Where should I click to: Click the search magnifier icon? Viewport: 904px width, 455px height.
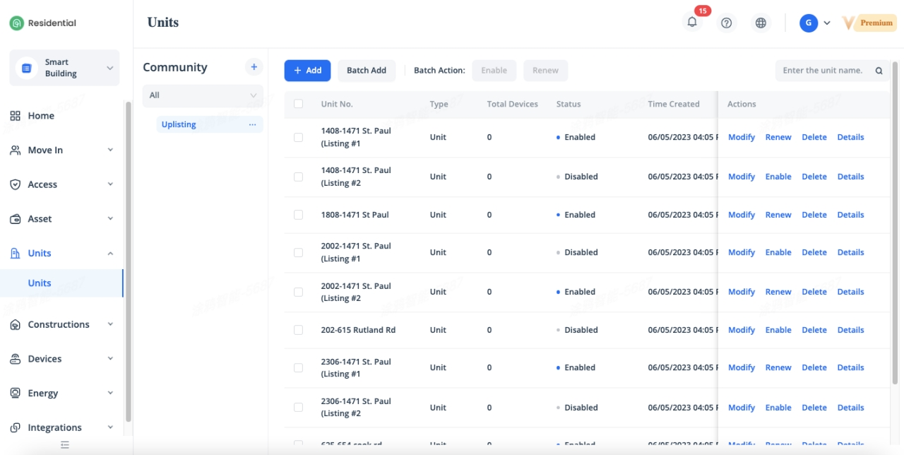pos(879,71)
